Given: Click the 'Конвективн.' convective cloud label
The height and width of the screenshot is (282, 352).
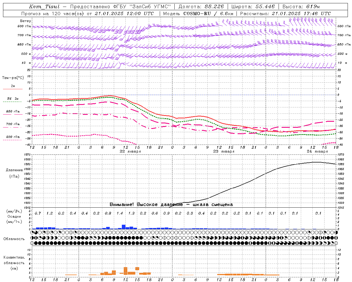Looking at the screenshot, I should [14, 257].
